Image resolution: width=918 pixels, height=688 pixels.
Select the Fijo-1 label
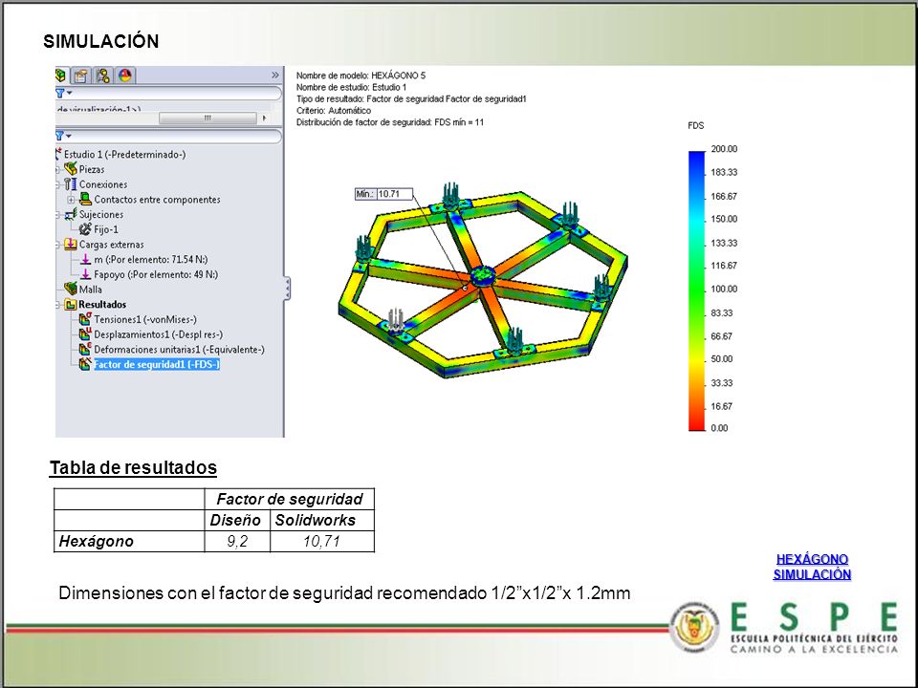pyautogui.click(x=106, y=229)
